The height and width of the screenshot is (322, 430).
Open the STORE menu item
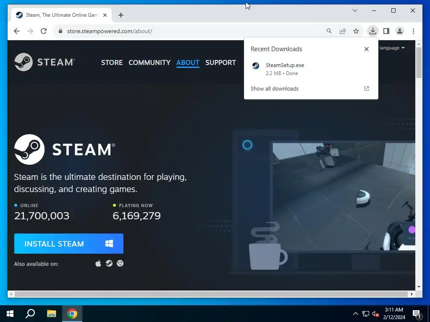(x=112, y=62)
